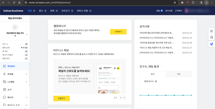Expand the 프로필 submenu chevron
The image size is (215, 109).
[x=27, y=74]
